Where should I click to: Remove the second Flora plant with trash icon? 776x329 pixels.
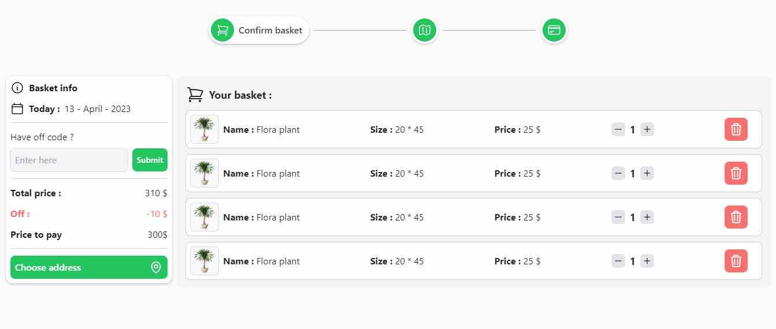coord(736,173)
